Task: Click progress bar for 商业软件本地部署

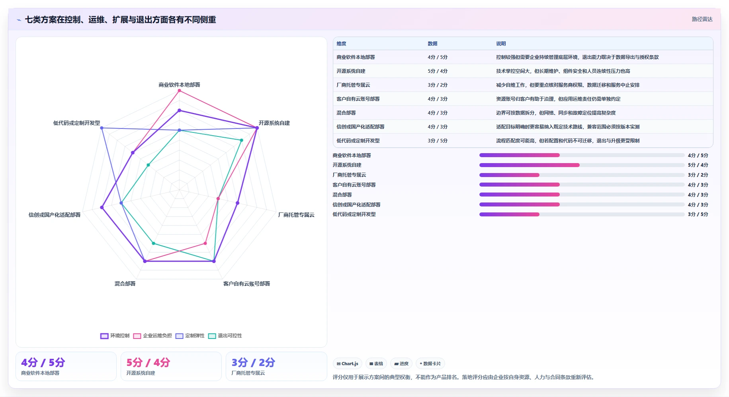Action: tap(582, 155)
